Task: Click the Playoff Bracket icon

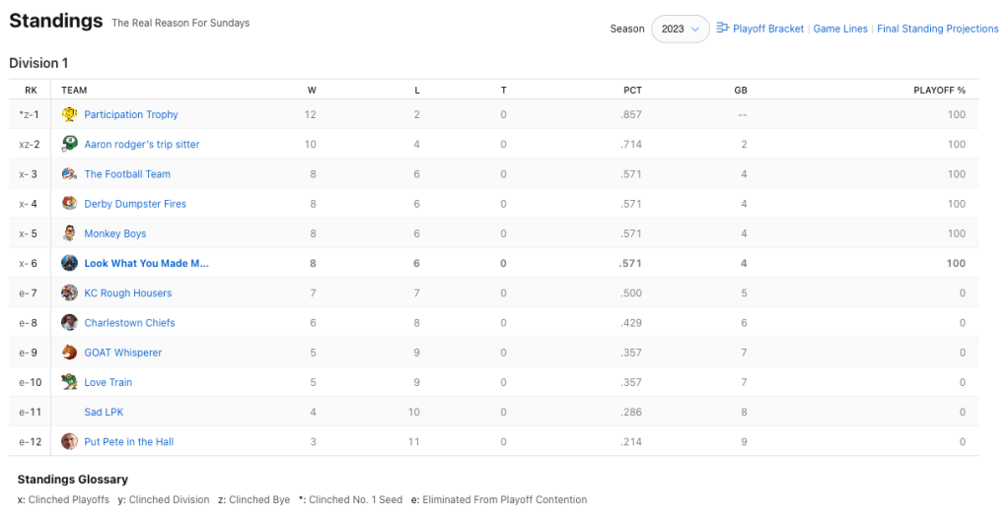Action: pyautogui.click(x=722, y=29)
